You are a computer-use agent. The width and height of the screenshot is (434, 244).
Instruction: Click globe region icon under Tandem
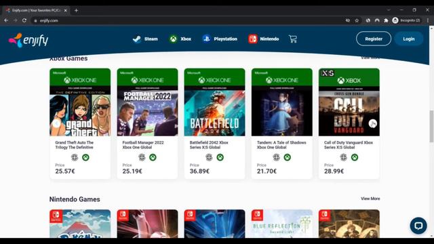coord(276,157)
